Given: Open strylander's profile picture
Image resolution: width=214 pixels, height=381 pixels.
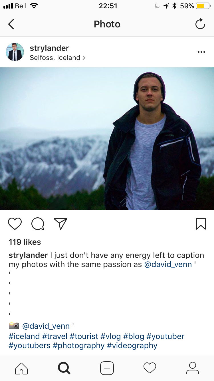Looking at the screenshot, I should (15, 52).
